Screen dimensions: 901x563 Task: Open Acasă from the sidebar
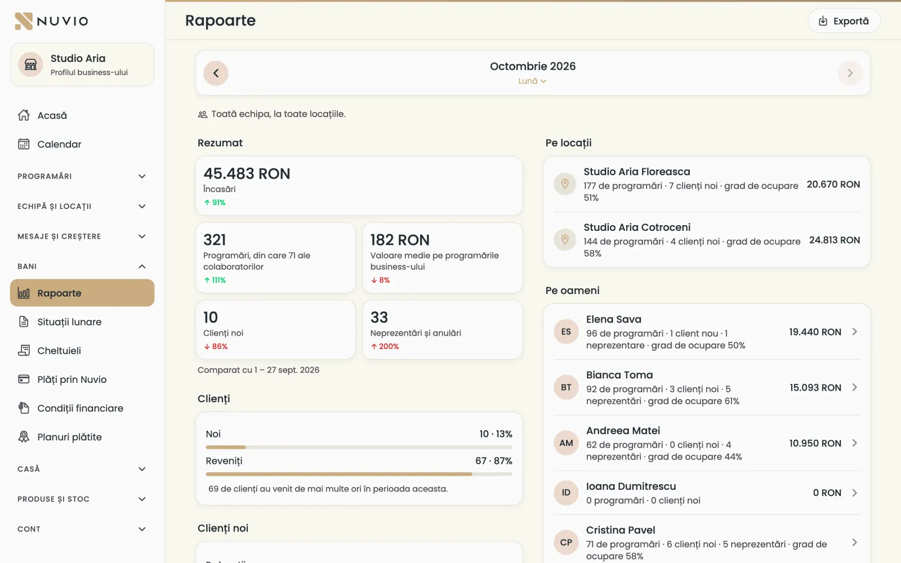[x=82, y=115]
